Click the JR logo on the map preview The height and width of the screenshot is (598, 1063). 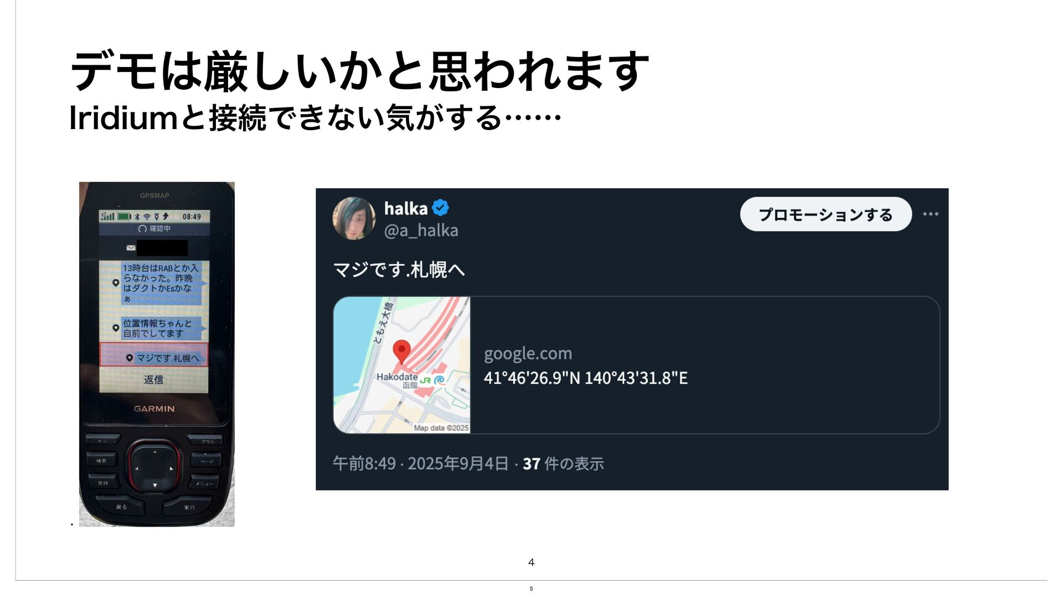coord(425,380)
